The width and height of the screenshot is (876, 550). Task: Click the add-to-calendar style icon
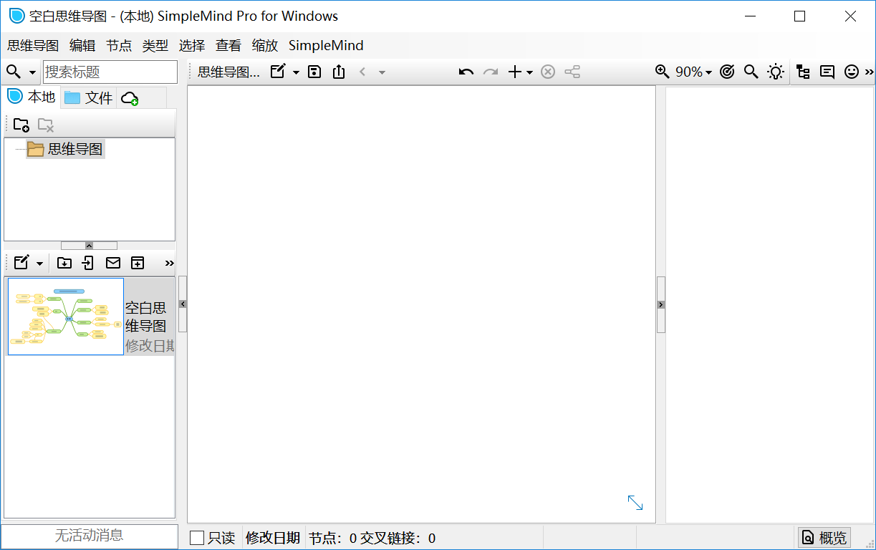tap(138, 263)
